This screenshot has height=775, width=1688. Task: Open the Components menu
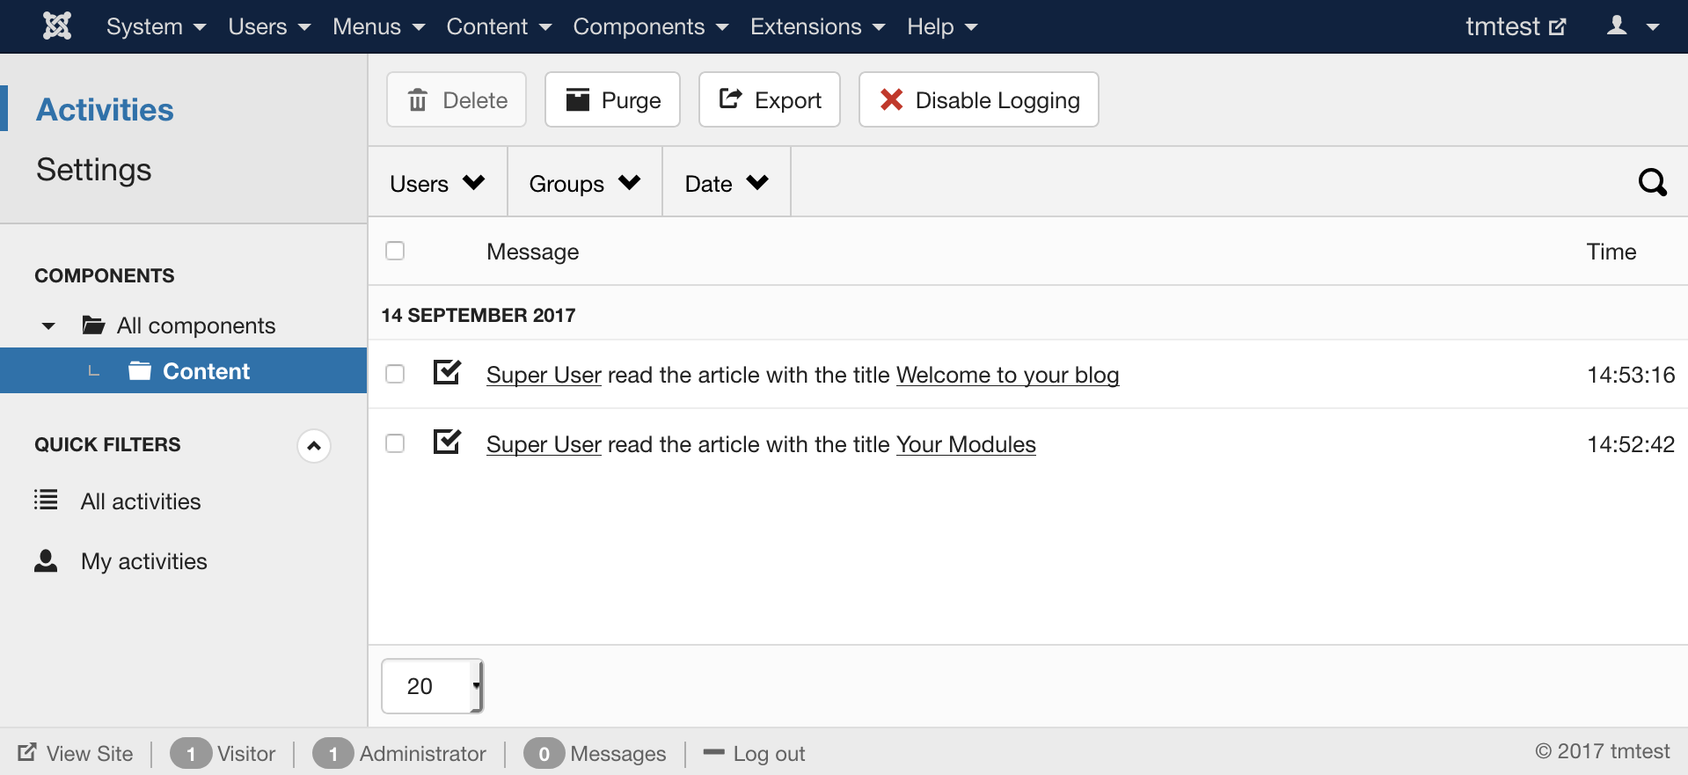(650, 26)
